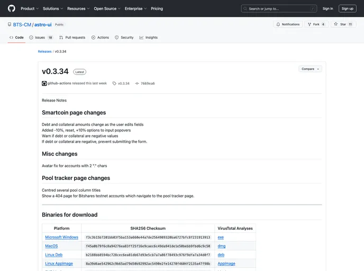Image resolution: width=364 pixels, height=271 pixels.
Task: Click the Releases breadcrumb link
Action: 44,51
